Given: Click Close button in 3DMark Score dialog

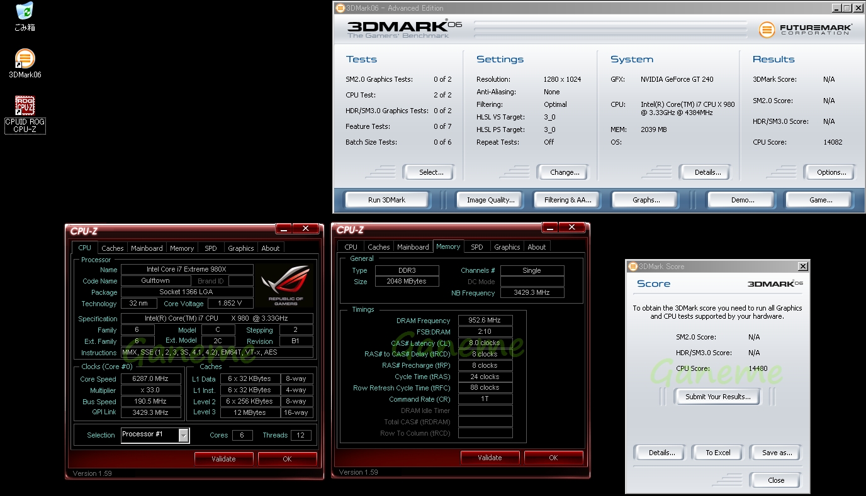Looking at the screenshot, I should click(776, 480).
